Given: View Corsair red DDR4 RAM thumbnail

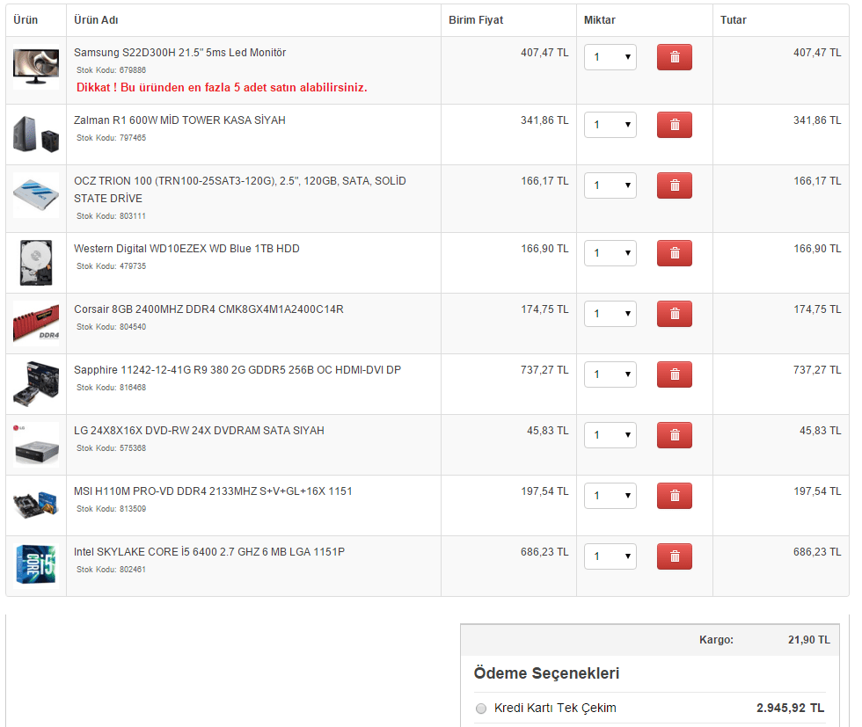Looking at the screenshot, I should pyautogui.click(x=36, y=324).
